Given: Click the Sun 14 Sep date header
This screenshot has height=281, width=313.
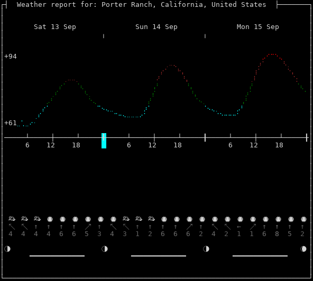Looking at the screenshot, I should [x=156, y=27].
